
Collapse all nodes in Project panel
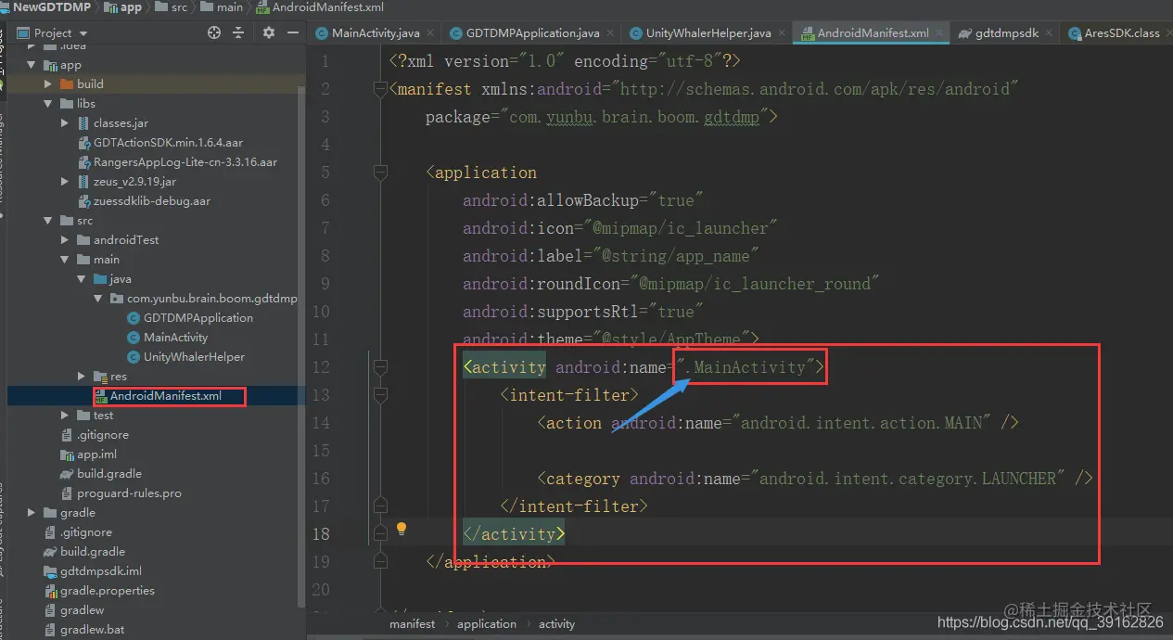[x=238, y=32]
